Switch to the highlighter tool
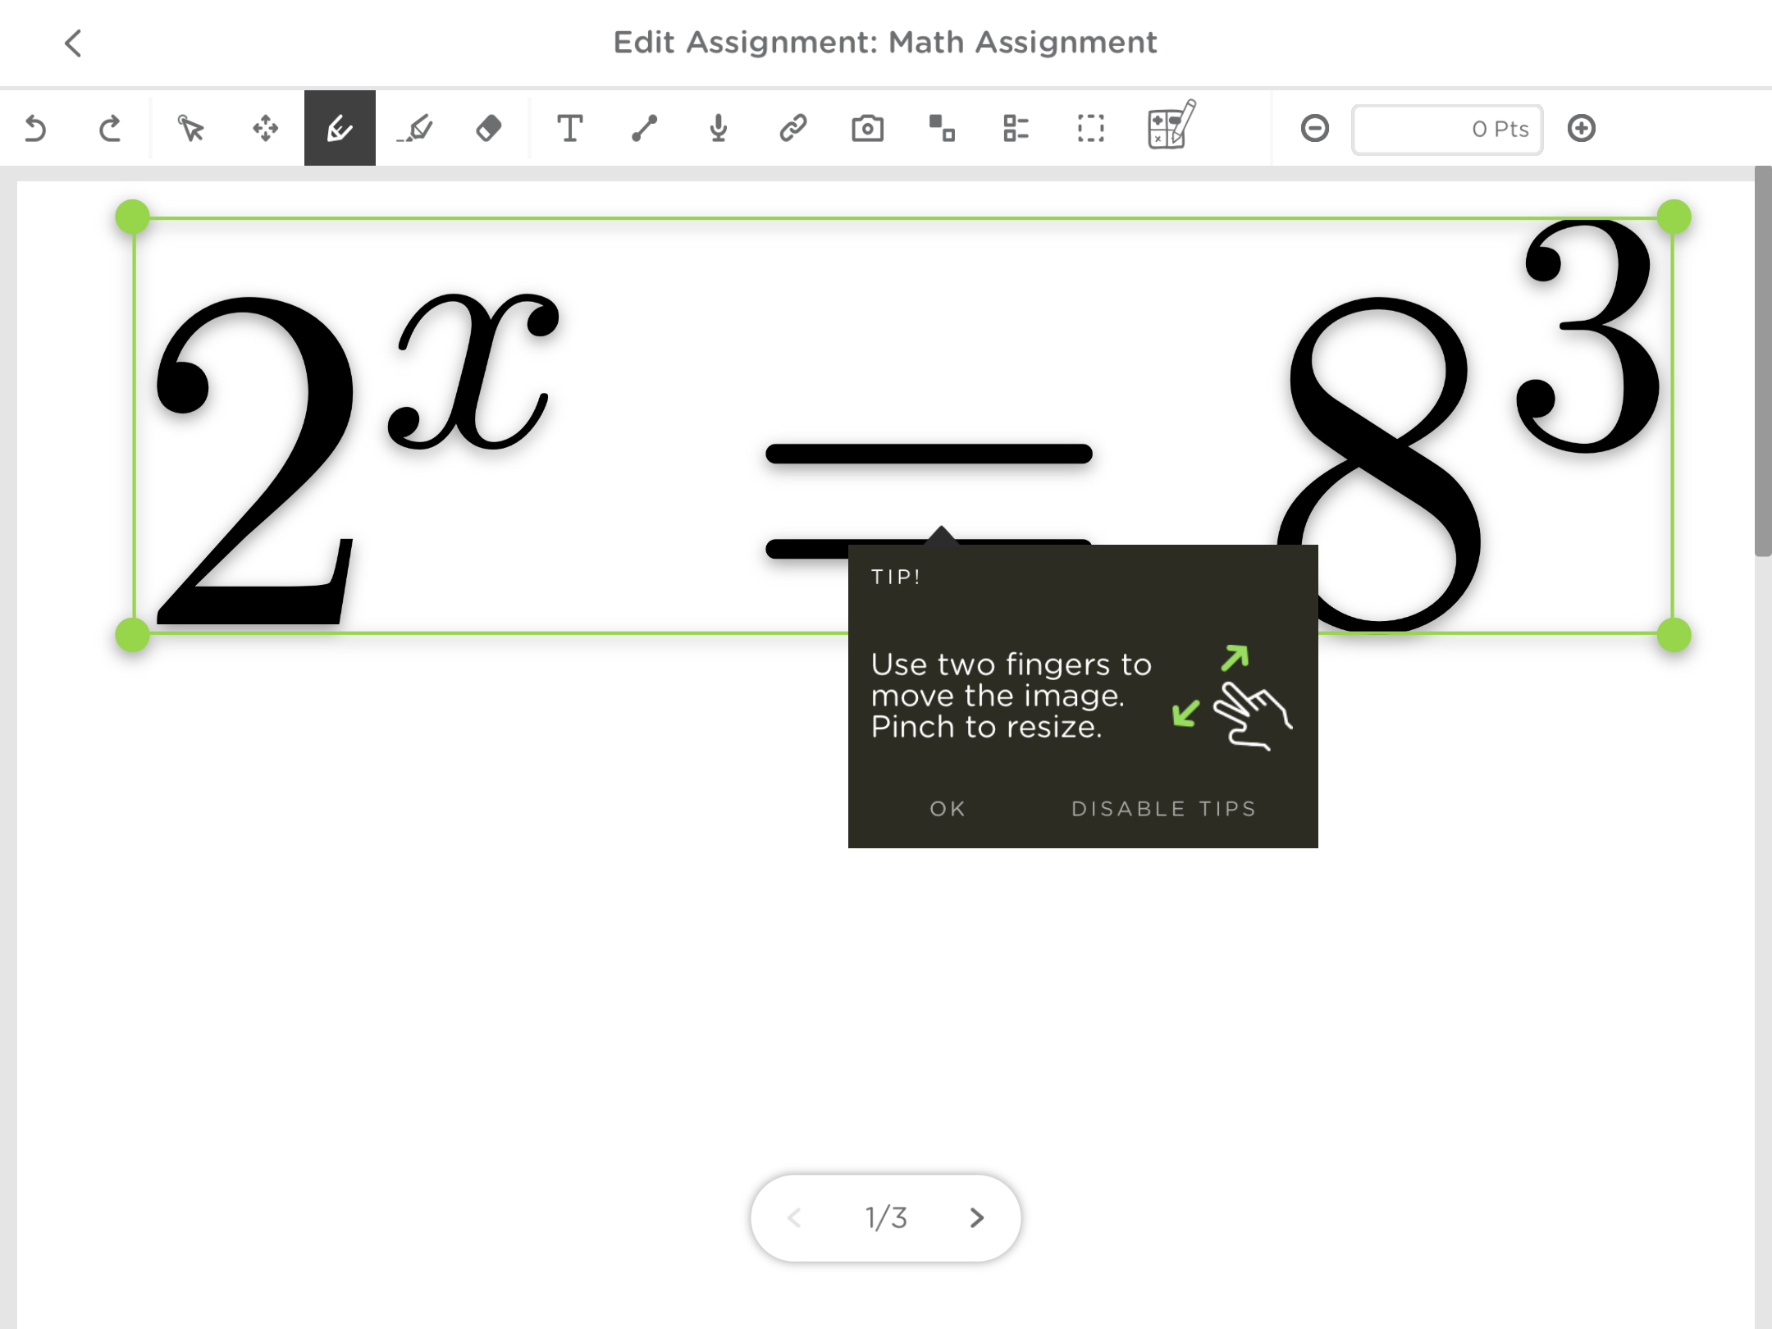This screenshot has width=1772, height=1329. click(x=415, y=128)
